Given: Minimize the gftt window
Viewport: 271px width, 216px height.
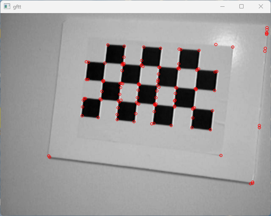Looking at the screenshot, I should tap(222, 7).
